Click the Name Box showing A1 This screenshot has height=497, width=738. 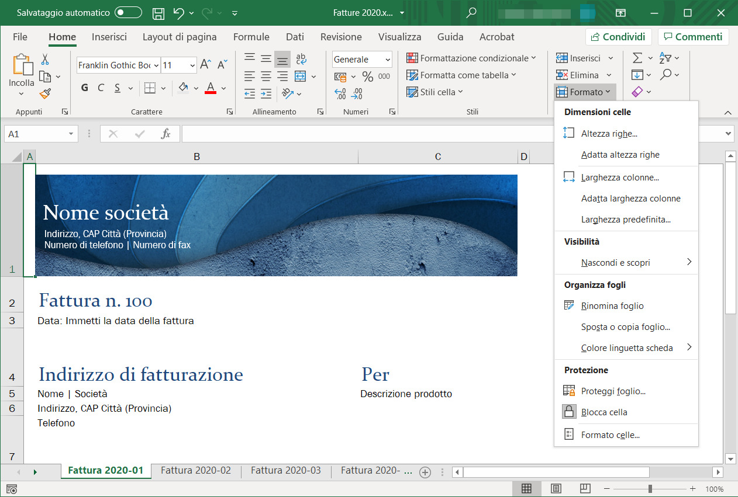(34, 134)
